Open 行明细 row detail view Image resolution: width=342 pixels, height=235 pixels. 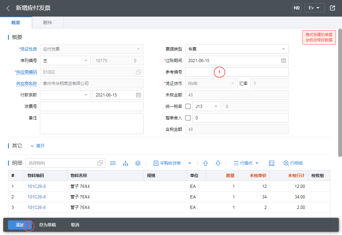coord(293,163)
